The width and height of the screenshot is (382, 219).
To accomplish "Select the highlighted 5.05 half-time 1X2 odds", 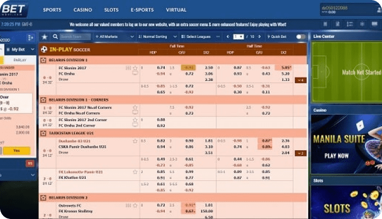I will [x=283, y=68].
